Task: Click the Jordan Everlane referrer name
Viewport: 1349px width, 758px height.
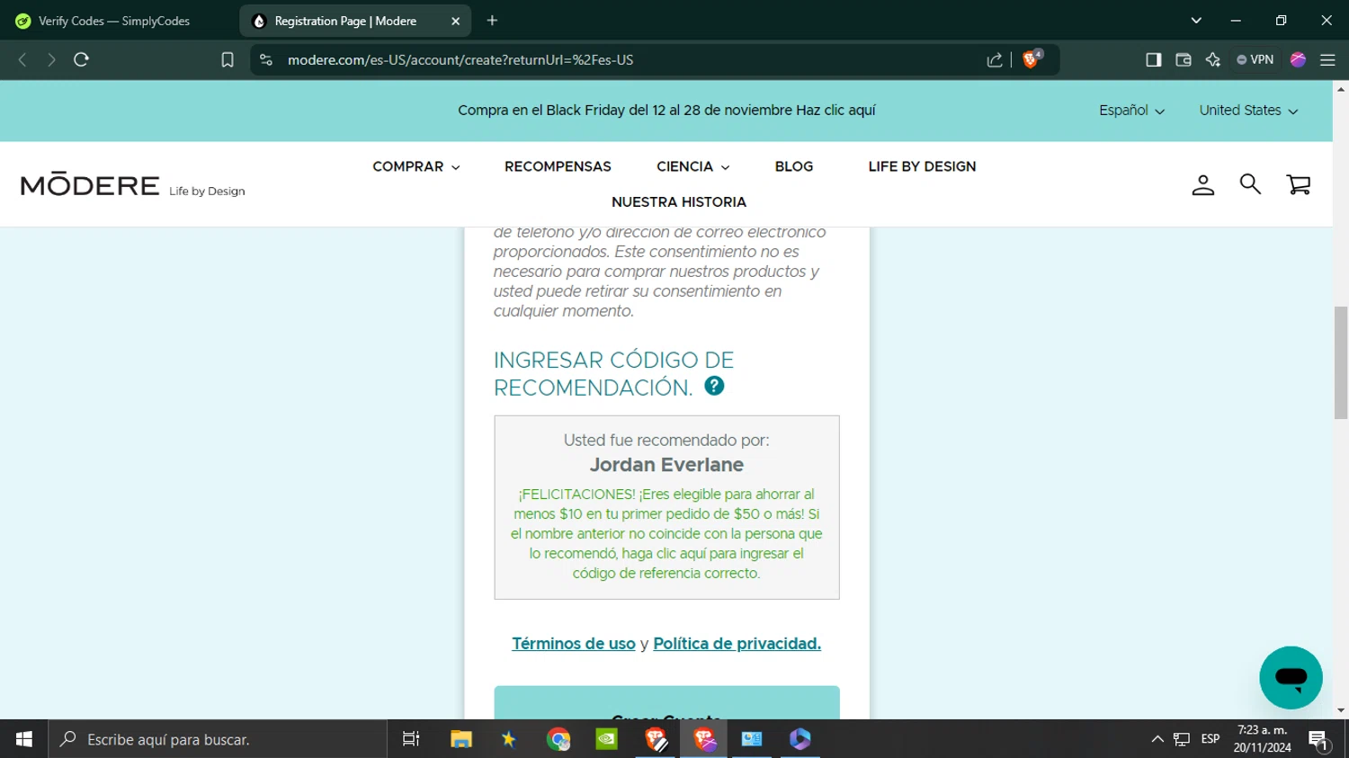Action: click(x=666, y=465)
